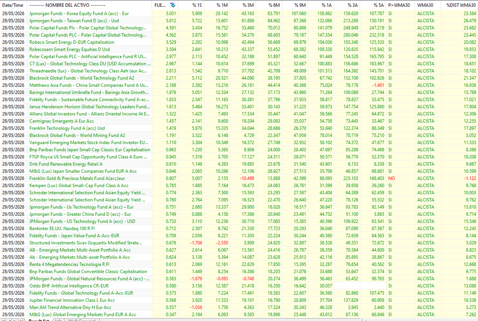Screen dimensions: 478x321
Task: Click the red -1.481 value in % 5A column
Action: click(378, 85)
